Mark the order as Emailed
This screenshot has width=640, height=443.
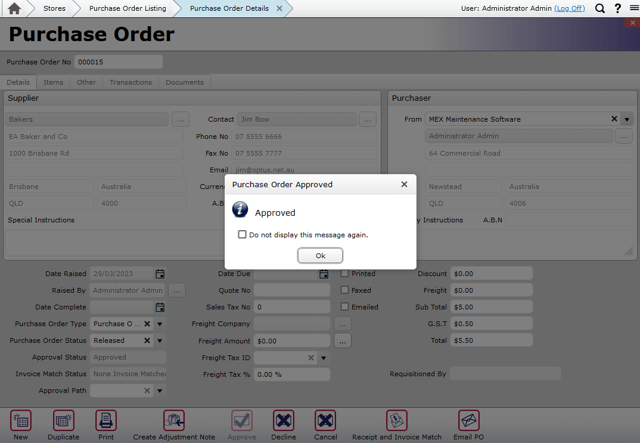coord(343,307)
